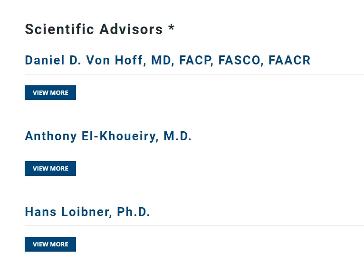The width and height of the screenshot is (364, 263).
Task: Click the Scientific Advisors heading
Action: [94, 29]
